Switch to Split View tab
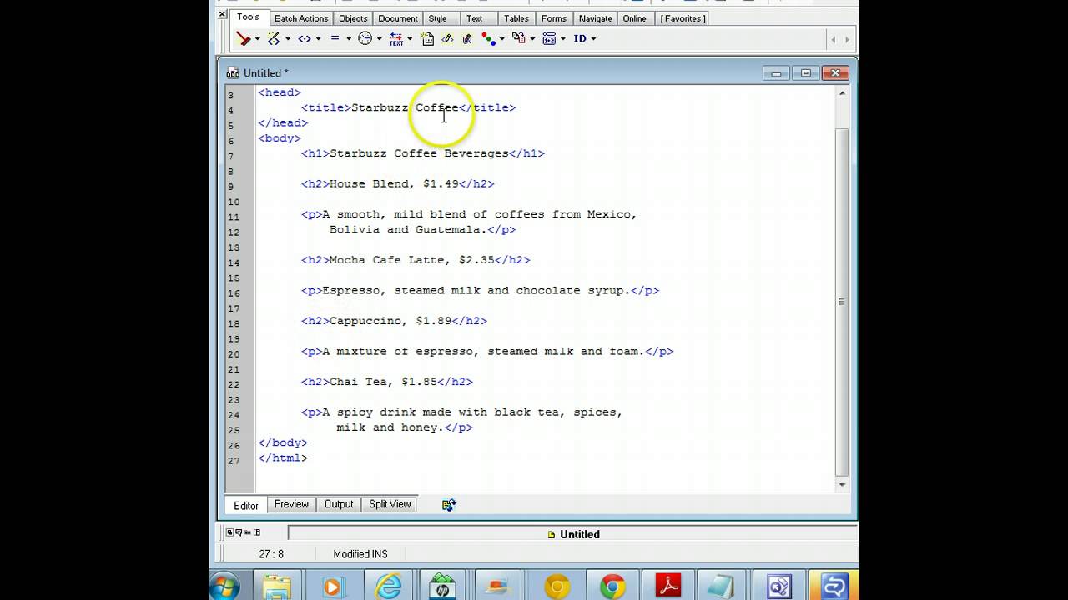This screenshot has width=1068, height=600. (x=390, y=504)
